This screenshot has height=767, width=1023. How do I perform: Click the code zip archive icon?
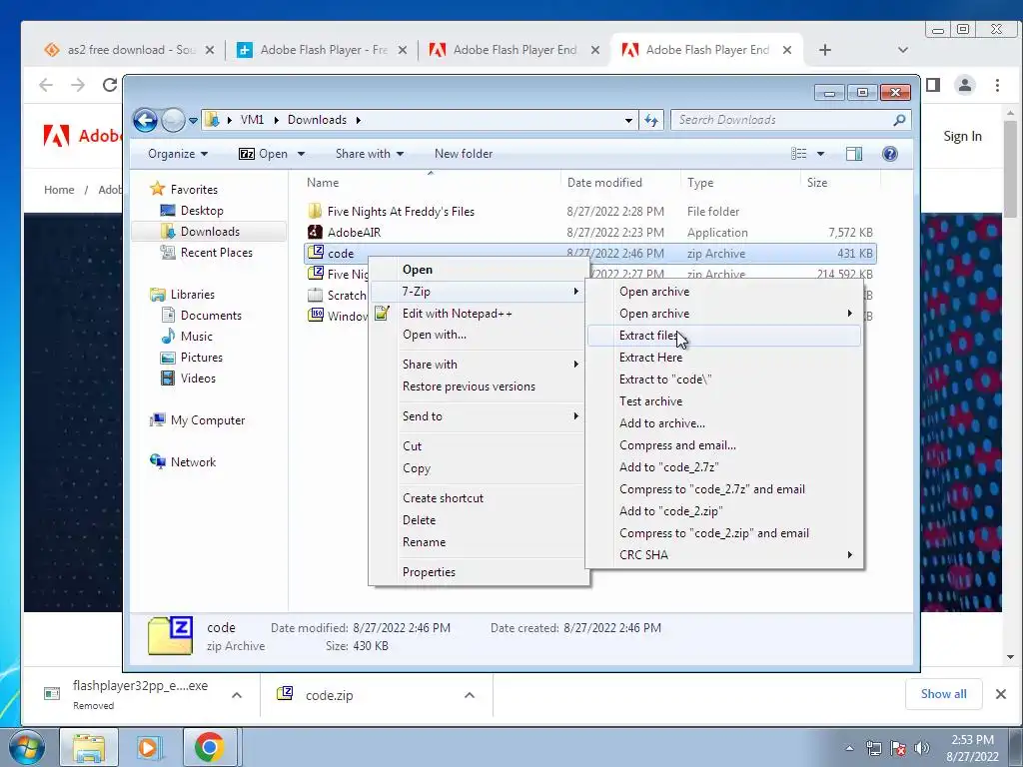point(315,253)
